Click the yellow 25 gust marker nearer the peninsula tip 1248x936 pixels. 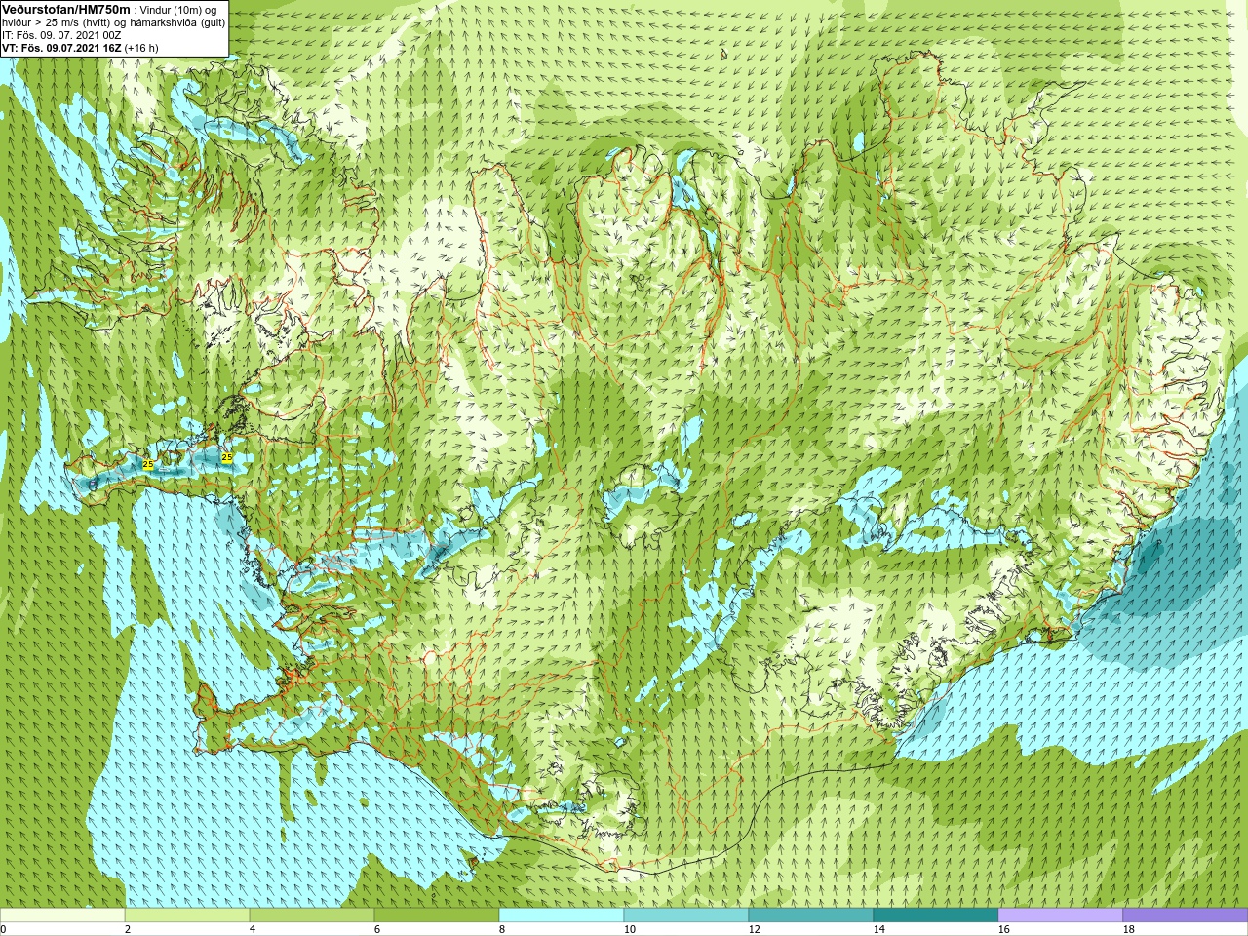pos(147,464)
